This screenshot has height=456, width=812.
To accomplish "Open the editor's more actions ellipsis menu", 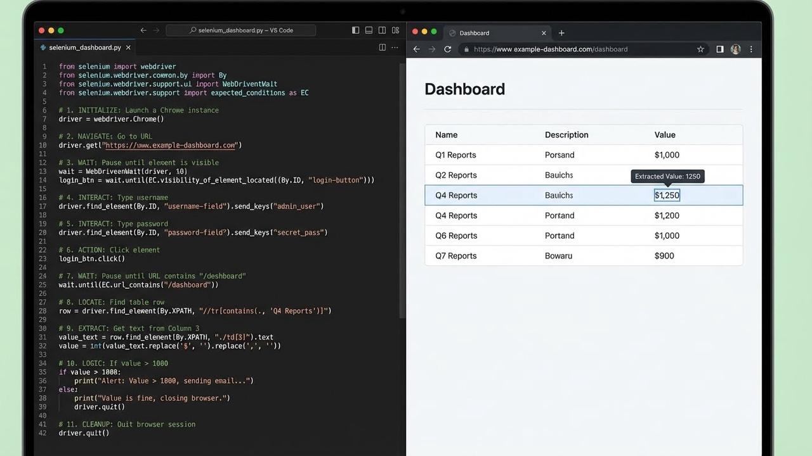I will tap(395, 47).
